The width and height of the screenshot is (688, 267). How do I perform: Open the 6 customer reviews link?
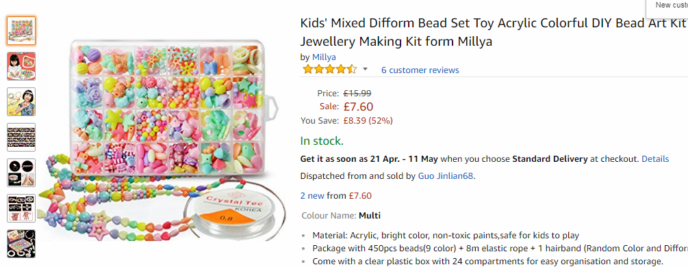[x=420, y=70]
